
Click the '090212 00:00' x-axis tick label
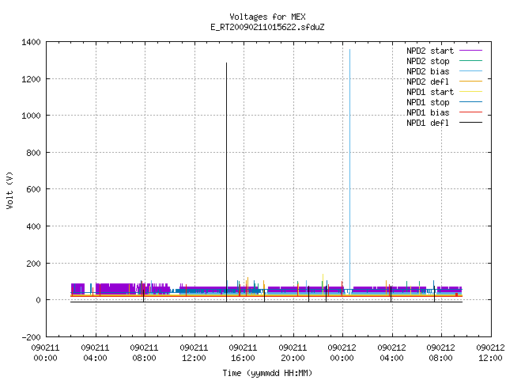(342, 353)
